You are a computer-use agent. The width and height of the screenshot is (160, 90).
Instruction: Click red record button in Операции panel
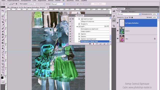93,44
